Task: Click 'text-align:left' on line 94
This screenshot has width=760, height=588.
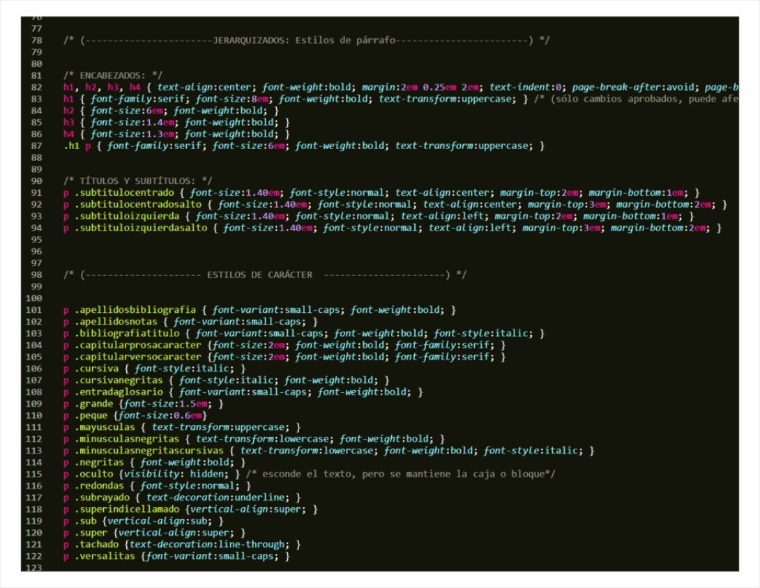Action: [470, 228]
